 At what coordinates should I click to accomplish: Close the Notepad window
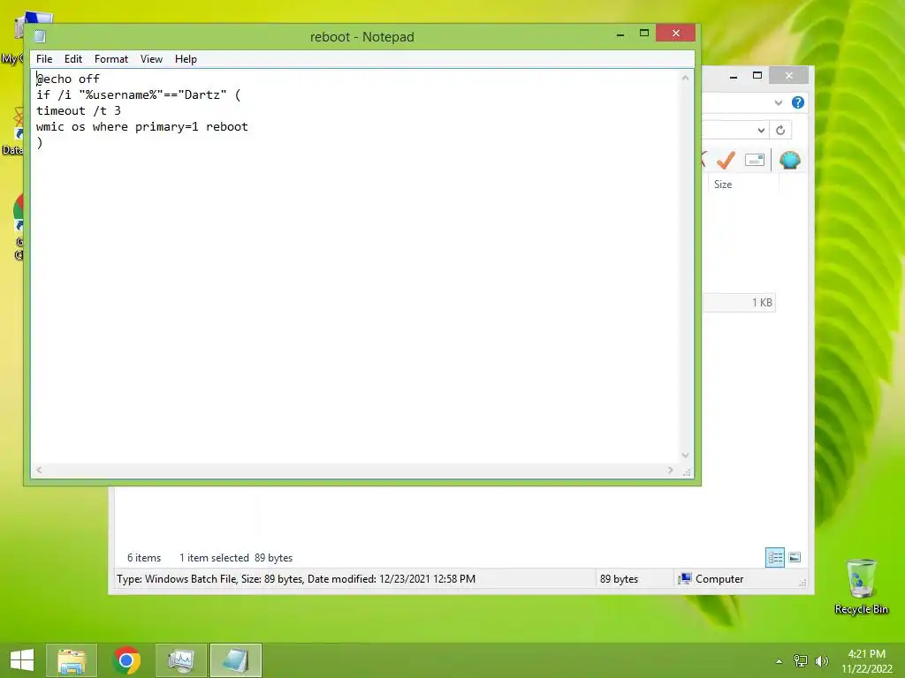(675, 34)
